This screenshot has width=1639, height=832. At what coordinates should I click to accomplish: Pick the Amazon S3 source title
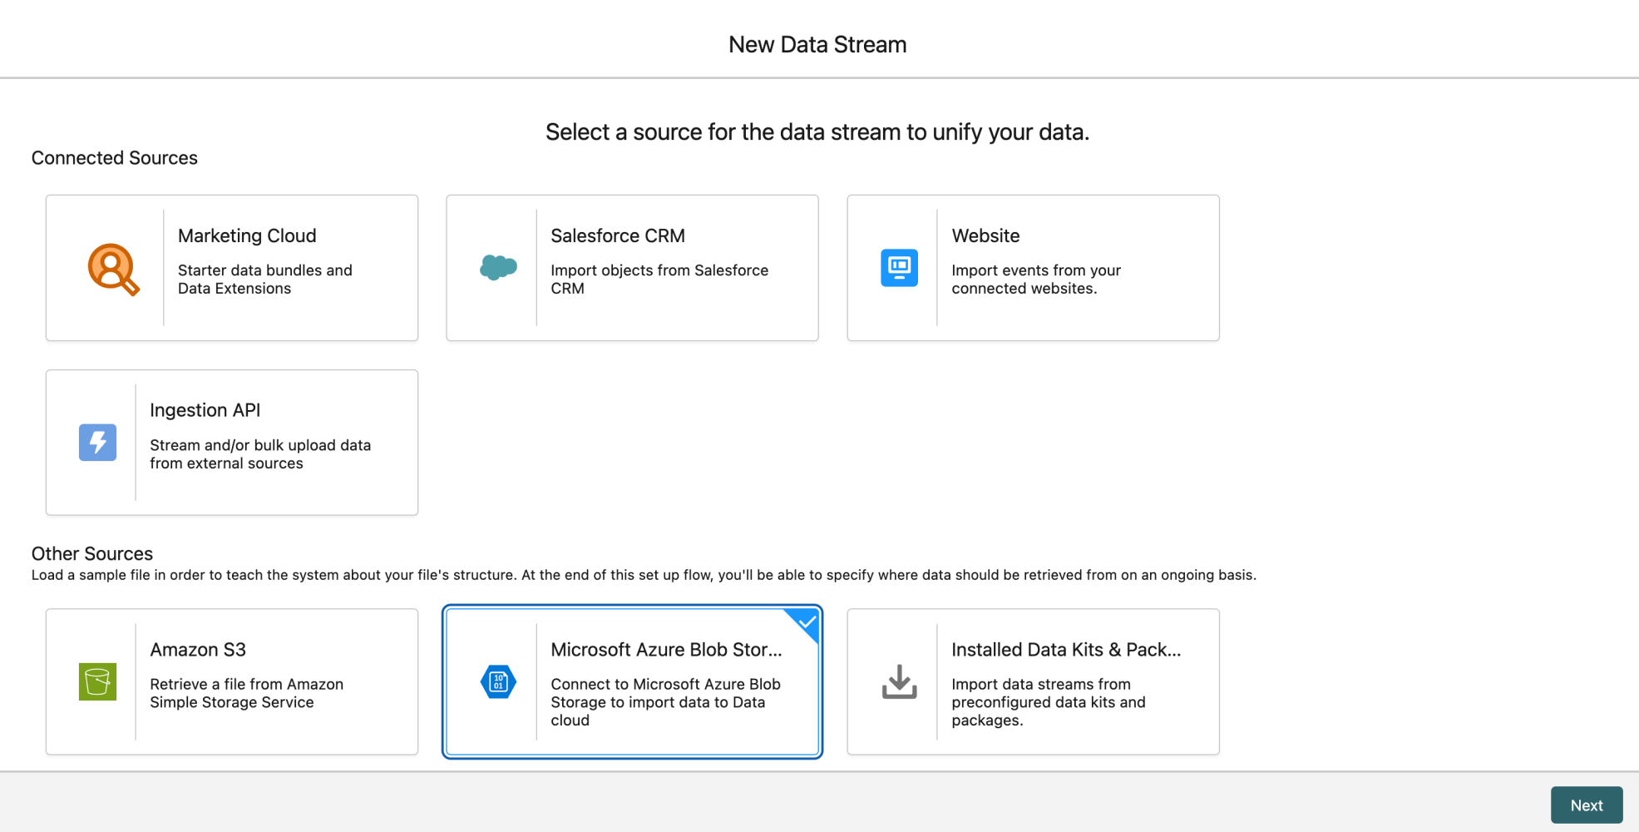(x=198, y=650)
